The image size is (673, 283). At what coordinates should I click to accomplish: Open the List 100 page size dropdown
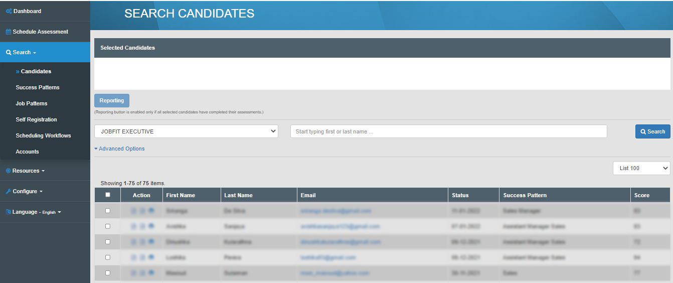coord(641,168)
